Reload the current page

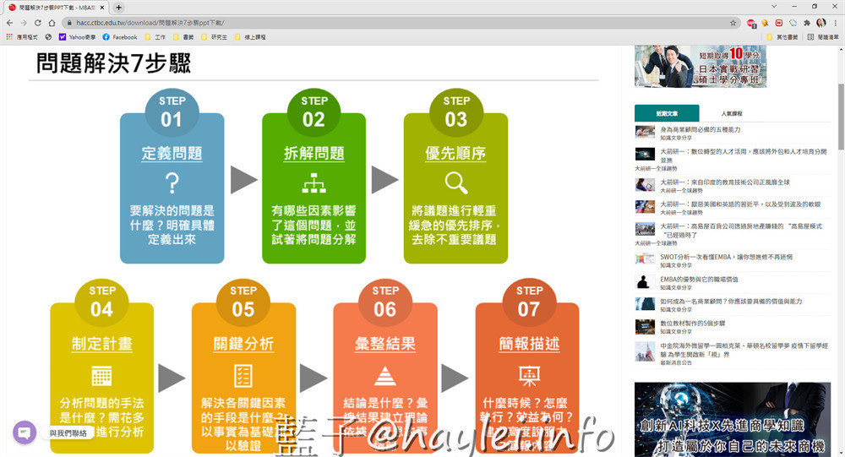pos(38,23)
